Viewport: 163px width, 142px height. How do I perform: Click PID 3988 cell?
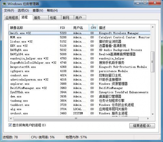pyautogui.click(x=63, y=84)
